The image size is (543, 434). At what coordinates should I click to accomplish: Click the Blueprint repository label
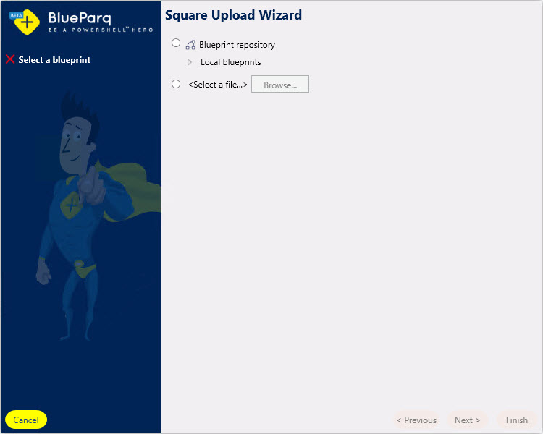pos(237,45)
